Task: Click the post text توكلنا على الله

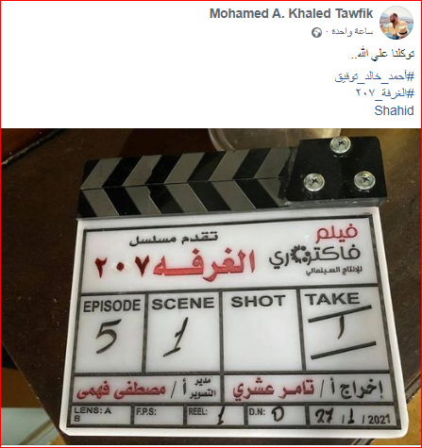Action: point(382,54)
